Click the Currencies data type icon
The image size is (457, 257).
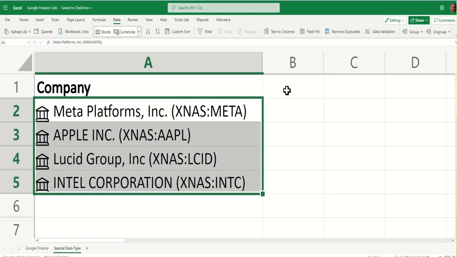tap(116, 32)
